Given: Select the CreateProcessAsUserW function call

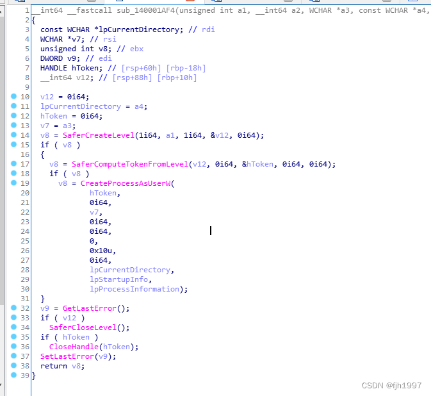Looking at the screenshot, I should [x=126, y=183].
